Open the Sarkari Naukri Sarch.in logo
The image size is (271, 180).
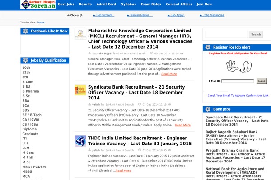click(38, 4)
